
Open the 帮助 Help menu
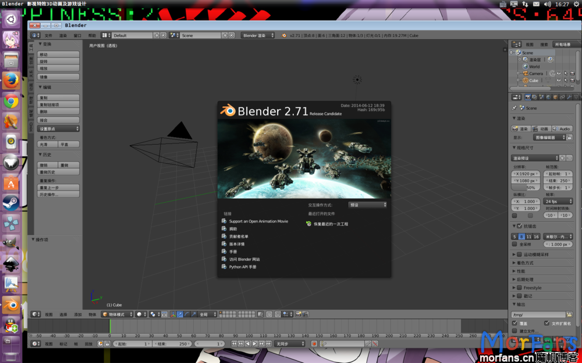point(92,35)
